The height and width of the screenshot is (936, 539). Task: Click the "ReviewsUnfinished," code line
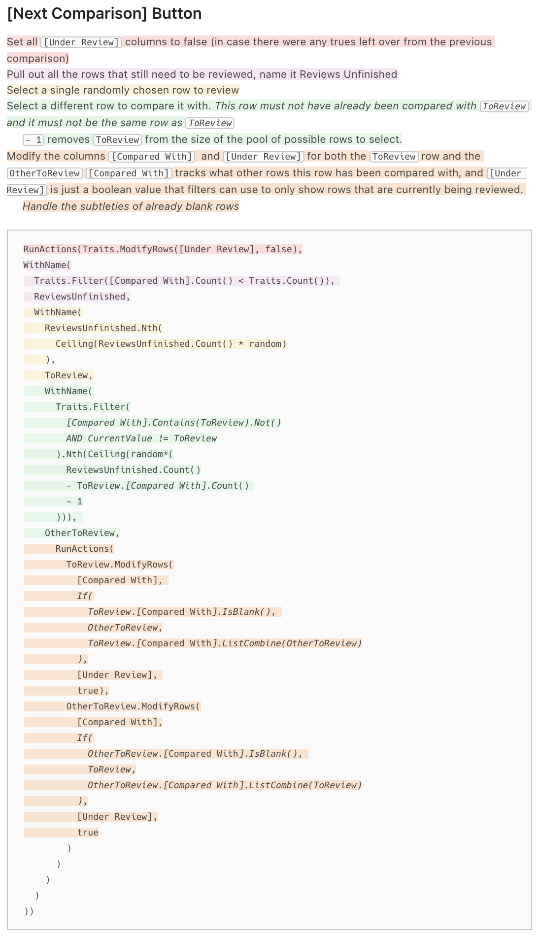(82, 297)
